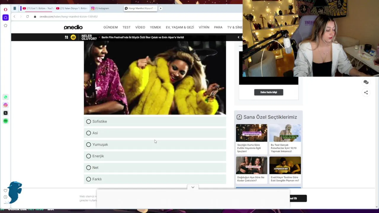Open X (Twitter) in the Opera sidebar
The image size is (379, 213).
pyautogui.click(x=5, y=113)
